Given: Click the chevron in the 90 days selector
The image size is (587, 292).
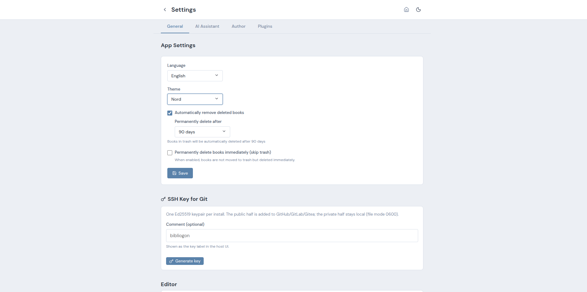Looking at the screenshot, I should (x=224, y=132).
